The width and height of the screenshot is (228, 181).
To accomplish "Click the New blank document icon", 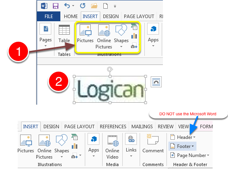I will click(x=105, y=6).
